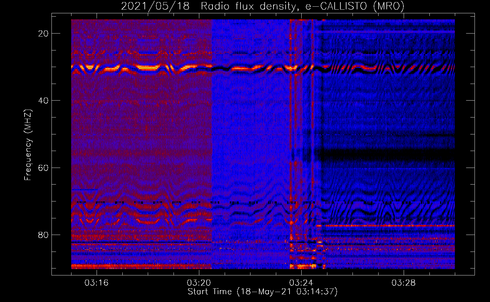Click the plot title "2021/05/18 Radio flux density, e-CALLISTO (MRO)"

click(x=263, y=6)
